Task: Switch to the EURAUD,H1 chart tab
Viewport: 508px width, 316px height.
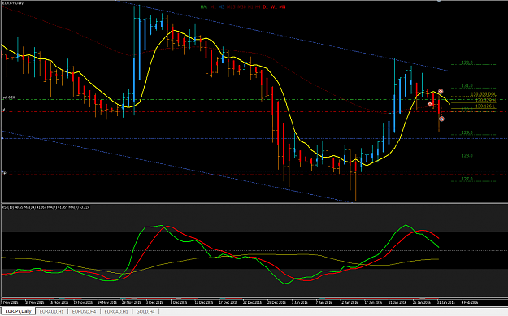Action: 51,311
